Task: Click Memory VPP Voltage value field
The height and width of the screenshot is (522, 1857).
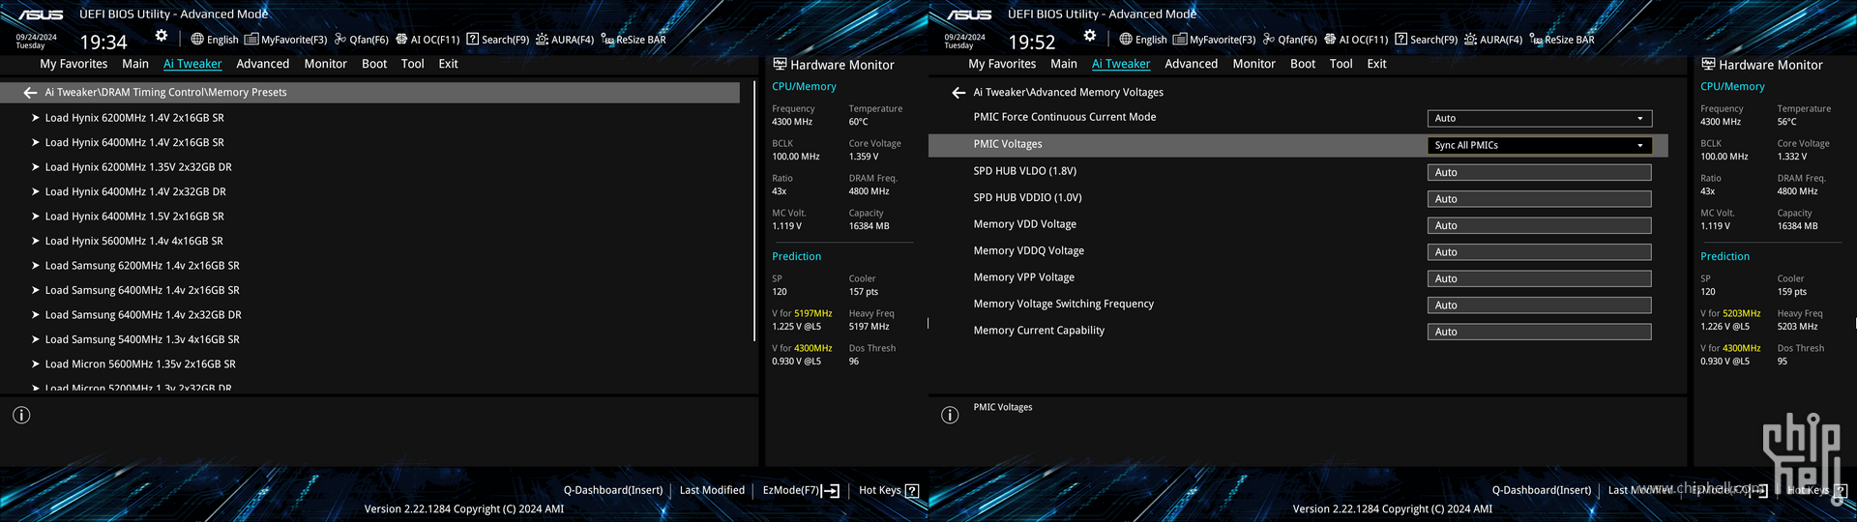Action: (x=1540, y=278)
